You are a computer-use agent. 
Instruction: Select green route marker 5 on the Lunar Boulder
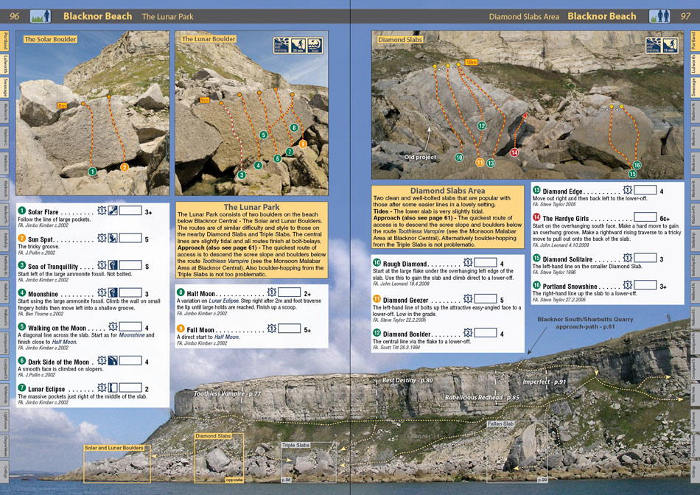[x=263, y=134]
